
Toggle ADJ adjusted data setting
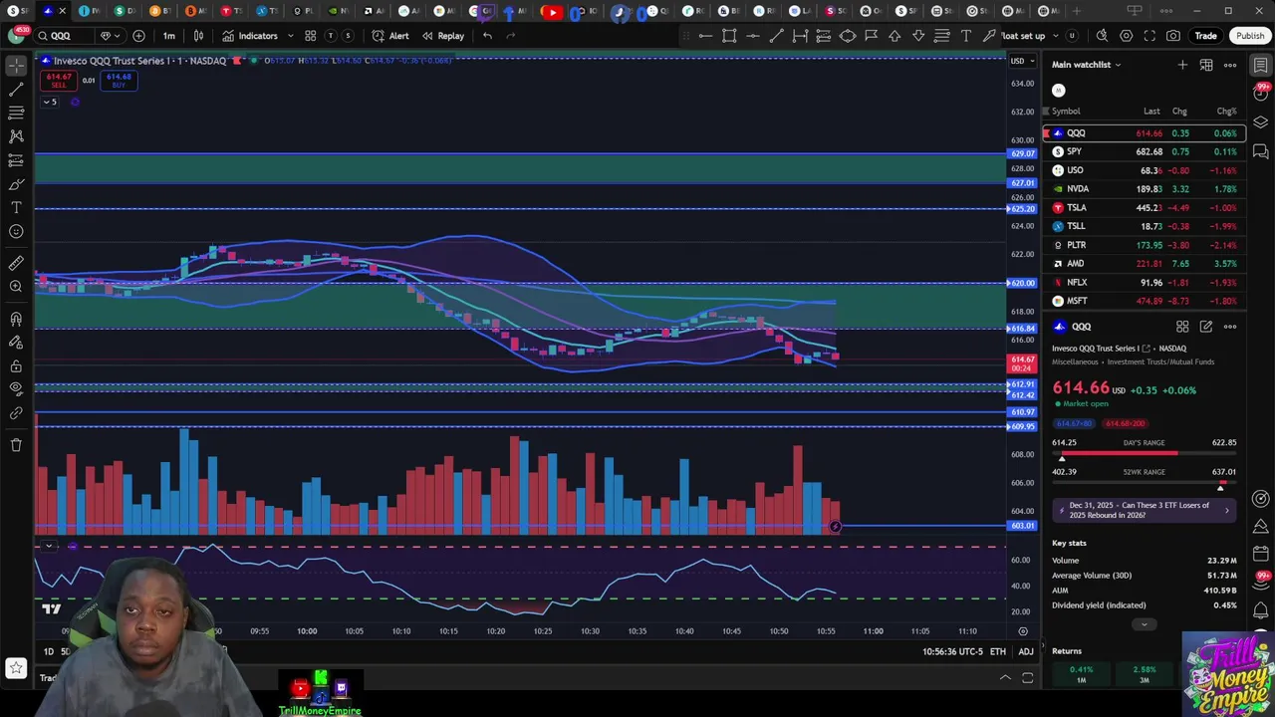point(1026,651)
